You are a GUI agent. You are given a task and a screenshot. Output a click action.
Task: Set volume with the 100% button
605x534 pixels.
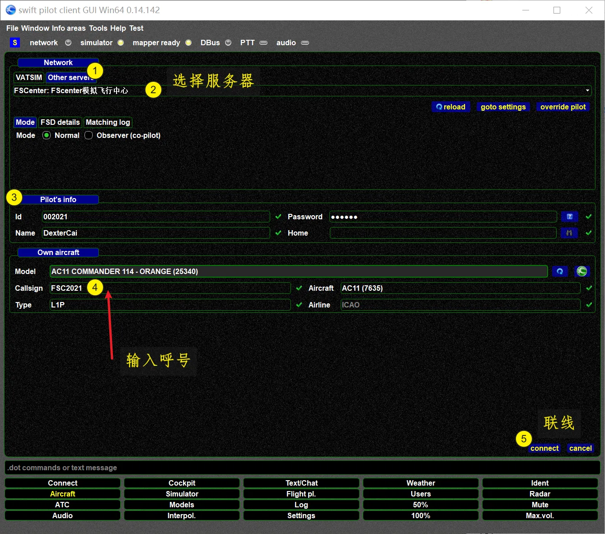421,515
